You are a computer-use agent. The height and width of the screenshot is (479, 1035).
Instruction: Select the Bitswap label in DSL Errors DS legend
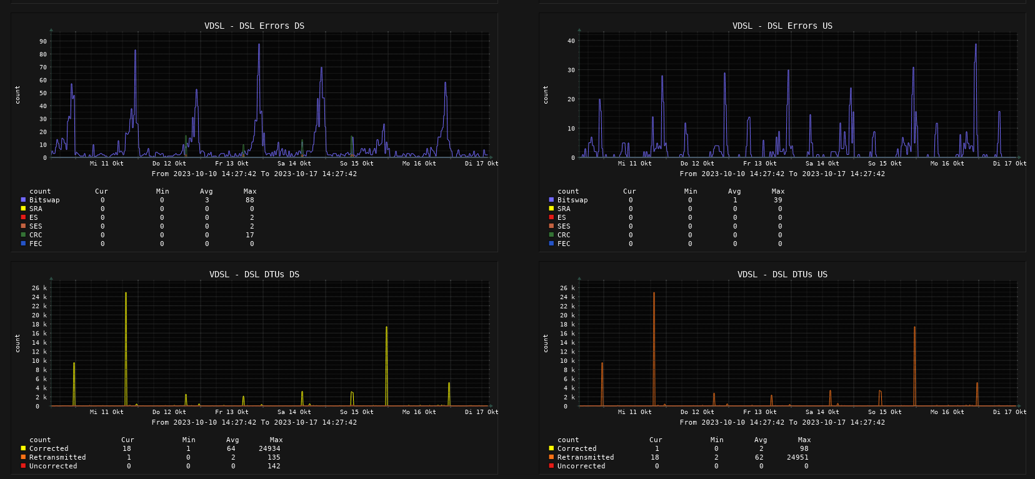click(x=44, y=200)
